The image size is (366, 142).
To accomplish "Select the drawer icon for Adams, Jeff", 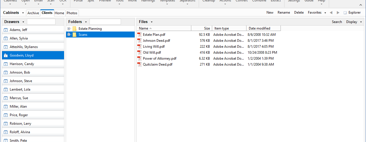I will (x=6, y=30).
